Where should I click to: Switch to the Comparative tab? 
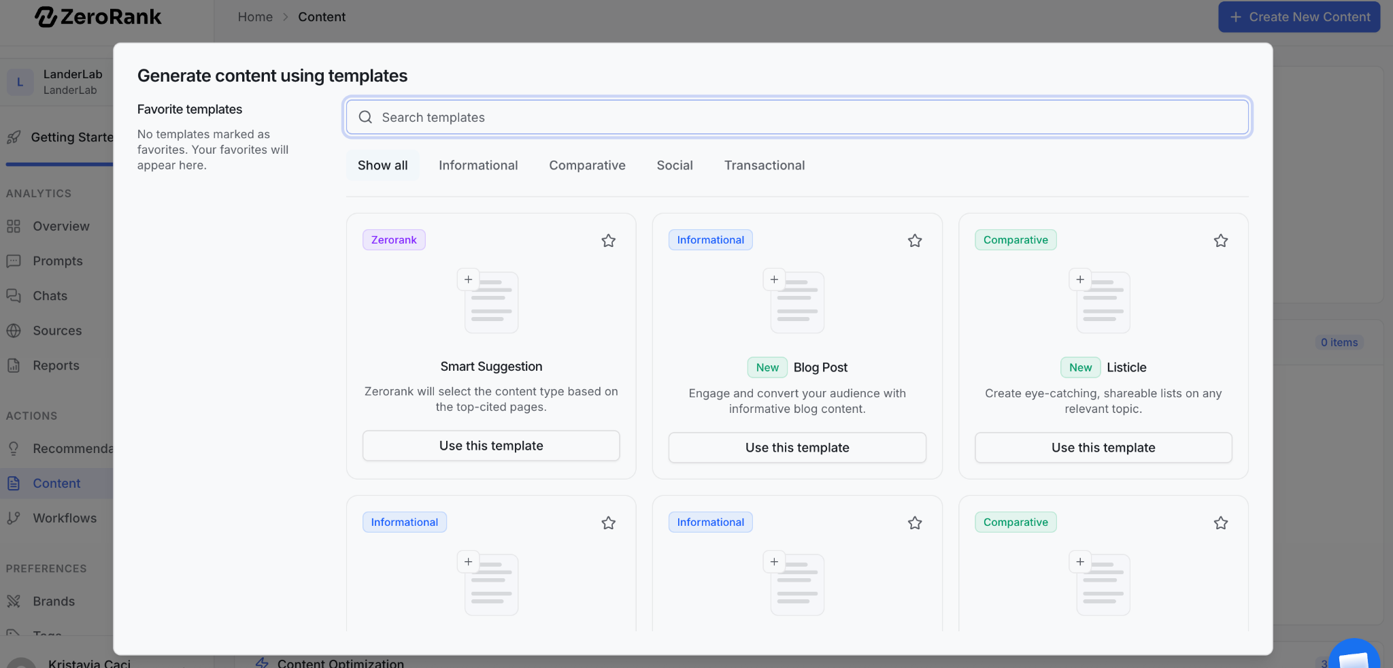(x=587, y=165)
